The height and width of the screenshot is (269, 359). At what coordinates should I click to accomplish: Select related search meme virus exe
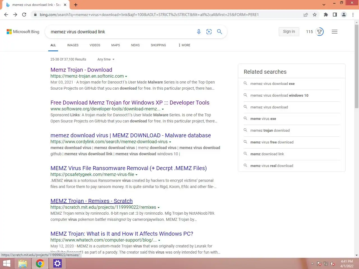coord(292,119)
